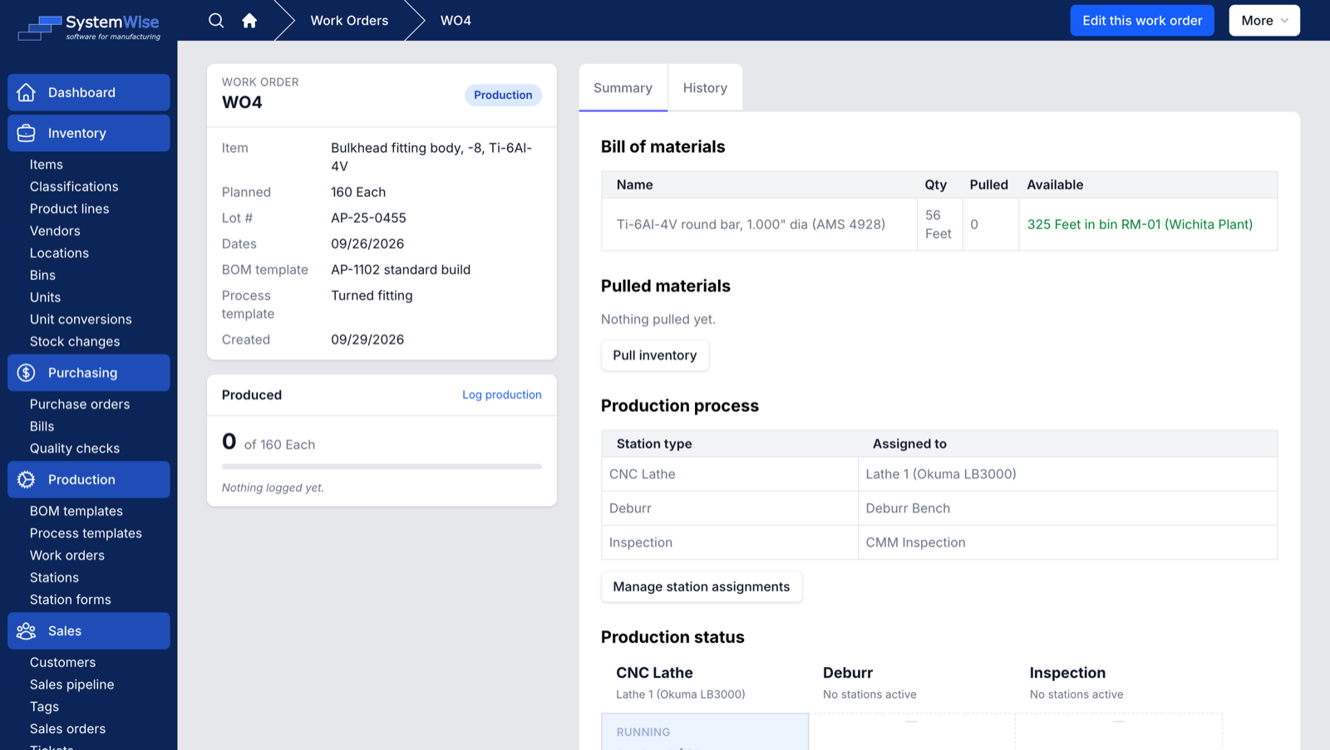Open Process templates
This screenshot has height=750, width=1330.
pos(86,533)
